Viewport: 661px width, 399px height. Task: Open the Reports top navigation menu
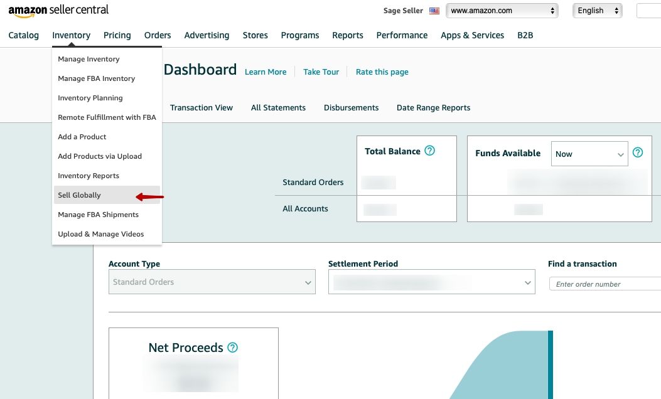pyautogui.click(x=347, y=35)
